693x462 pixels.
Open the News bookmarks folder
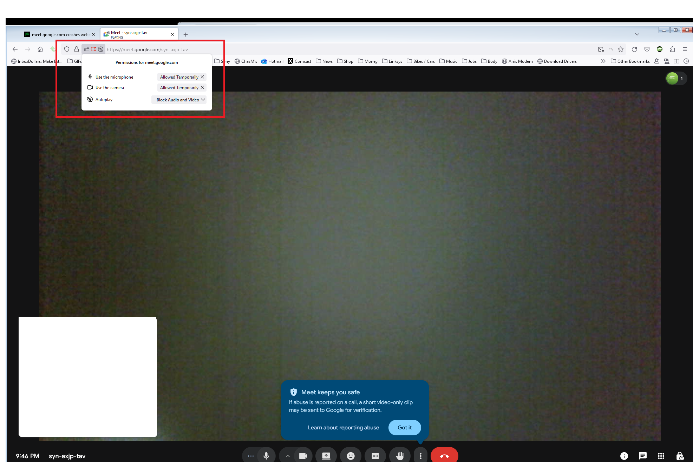(x=324, y=61)
